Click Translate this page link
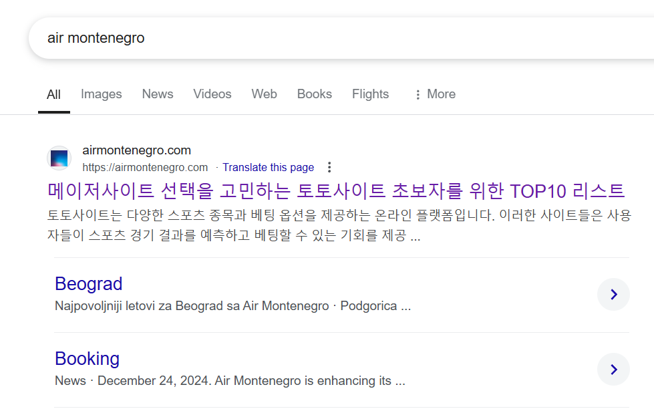Image resolution: width=654 pixels, height=409 pixels. click(x=268, y=167)
